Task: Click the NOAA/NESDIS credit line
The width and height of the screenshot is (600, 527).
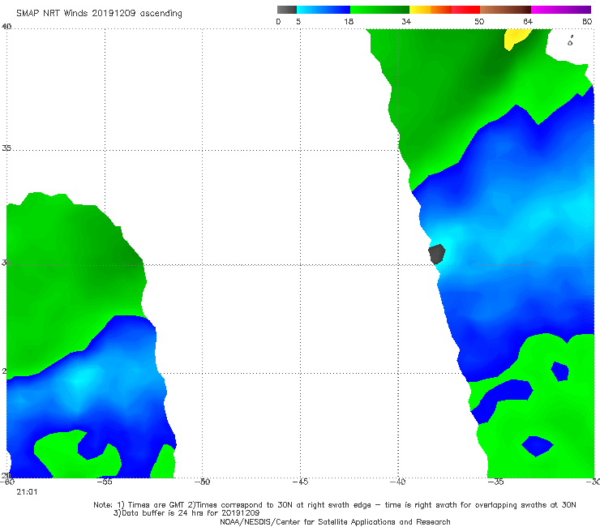Action: pyautogui.click(x=335, y=521)
